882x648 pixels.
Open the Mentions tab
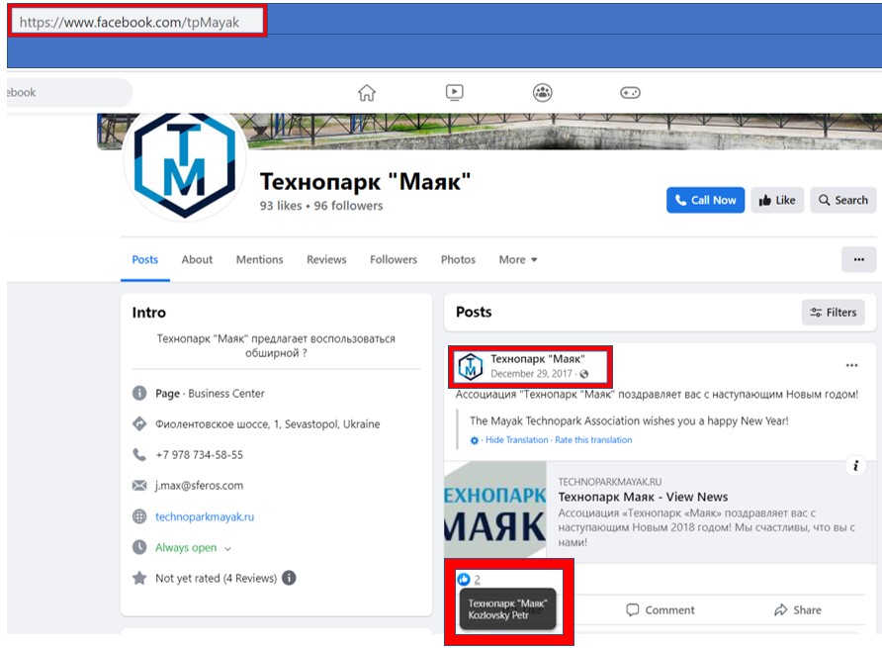pyautogui.click(x=259, y=259)
